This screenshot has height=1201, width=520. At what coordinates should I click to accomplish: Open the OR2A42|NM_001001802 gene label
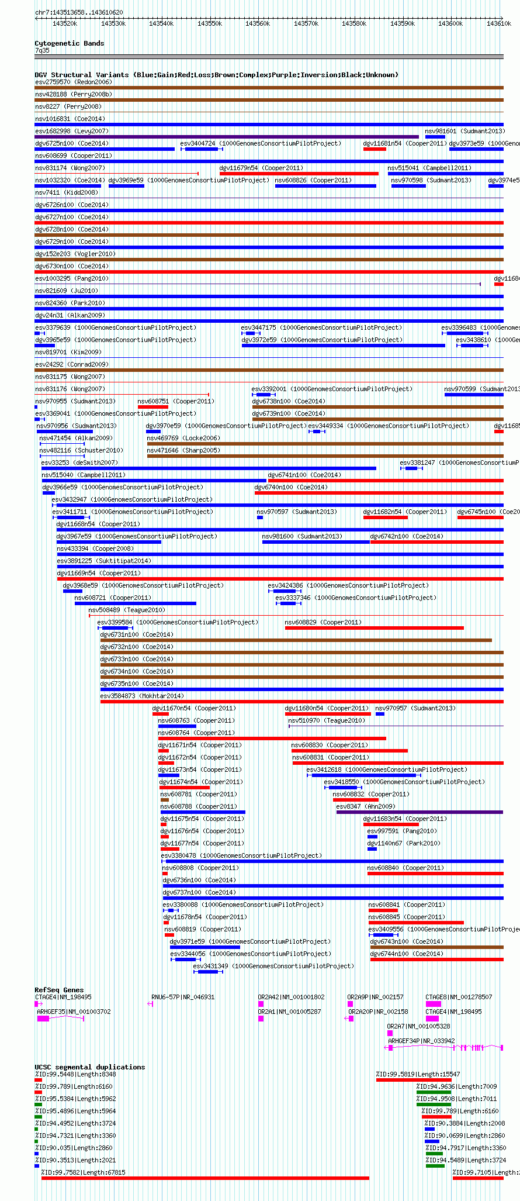pyautogui.click(x=291, y=997)
